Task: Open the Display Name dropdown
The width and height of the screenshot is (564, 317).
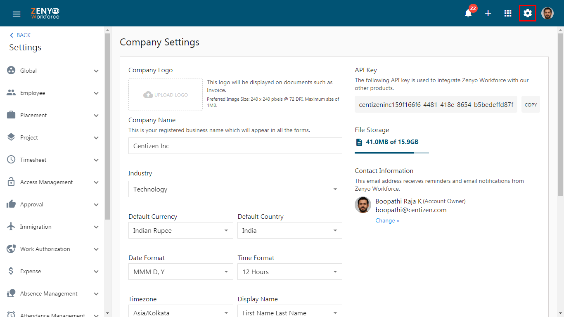Action: click(x=290, y=312)
